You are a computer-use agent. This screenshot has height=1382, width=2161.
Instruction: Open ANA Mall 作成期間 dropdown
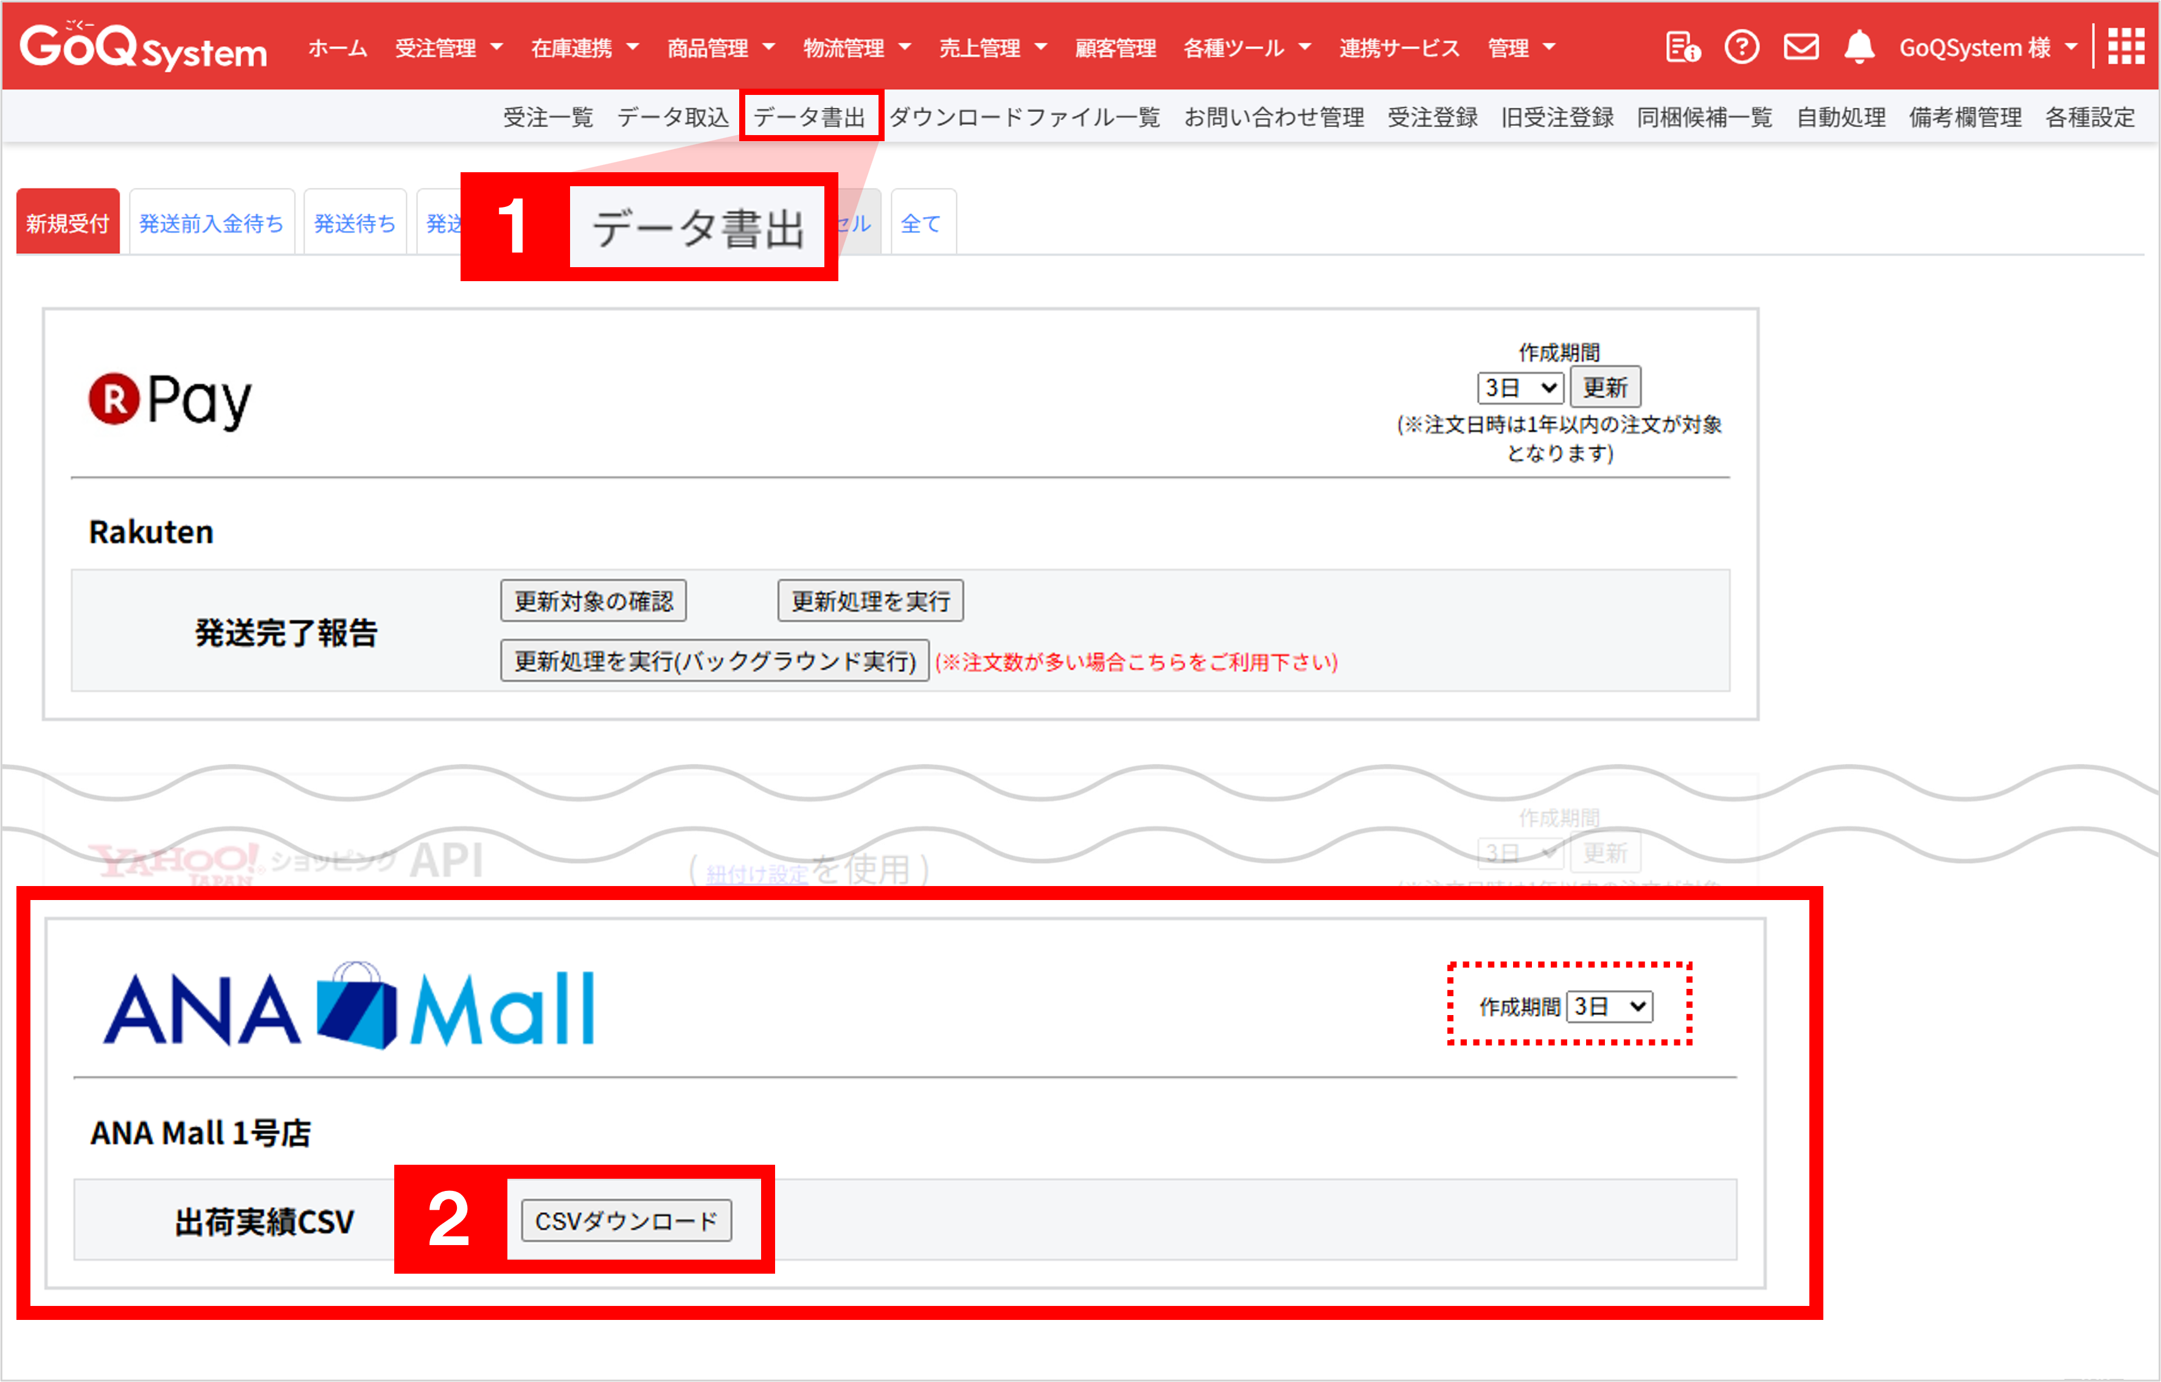click(x=1609, y=1006)
